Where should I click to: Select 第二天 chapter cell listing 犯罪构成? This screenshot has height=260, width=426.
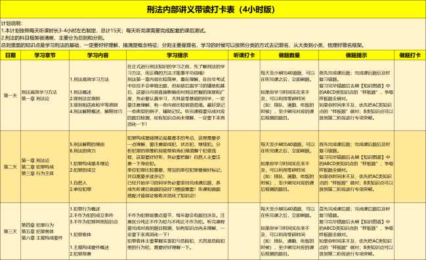pyautogui.click(x=45, y=167)
